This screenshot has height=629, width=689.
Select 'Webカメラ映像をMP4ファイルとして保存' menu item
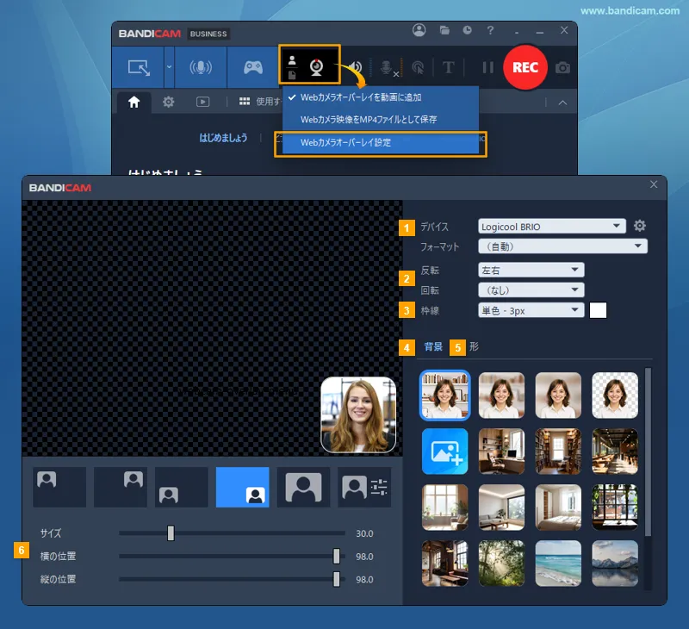coord(381,120)
